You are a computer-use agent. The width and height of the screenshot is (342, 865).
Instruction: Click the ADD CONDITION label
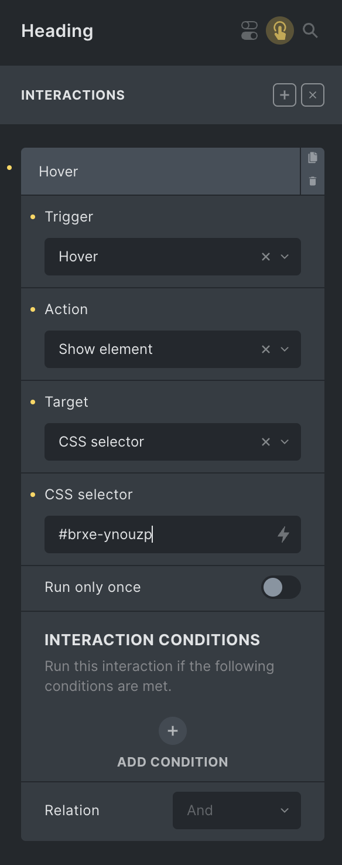[173, 762]
